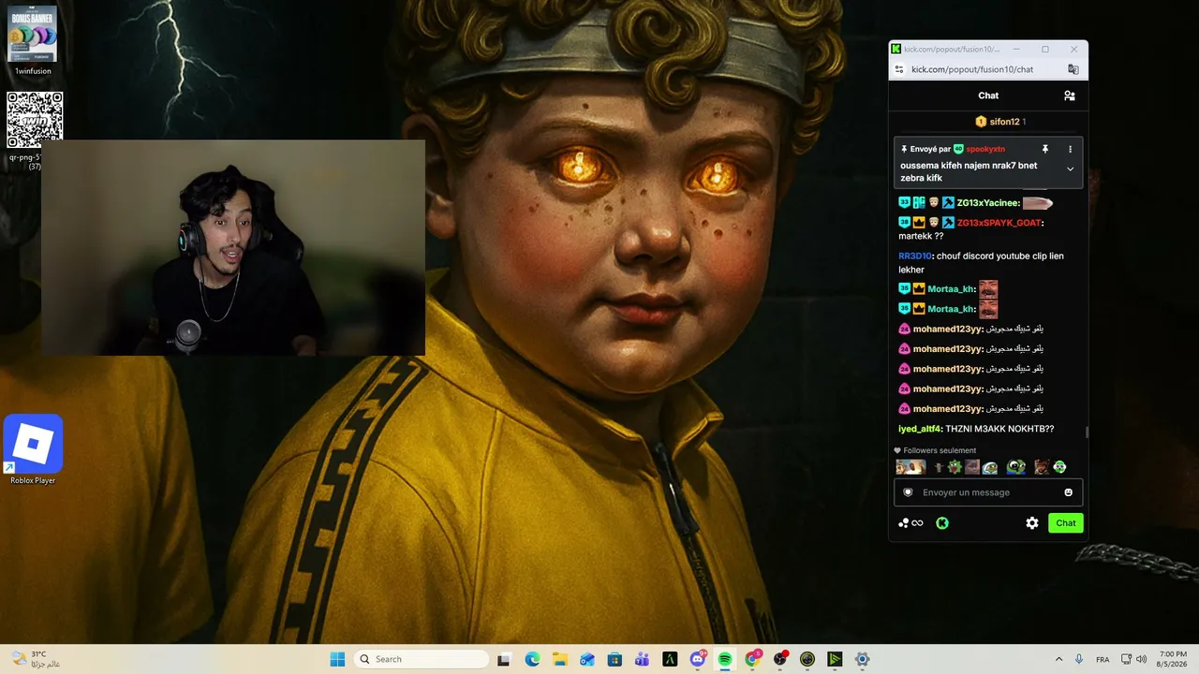Click username iyed_altf4 in chat
1199x674 pixels.
point(919,429)
